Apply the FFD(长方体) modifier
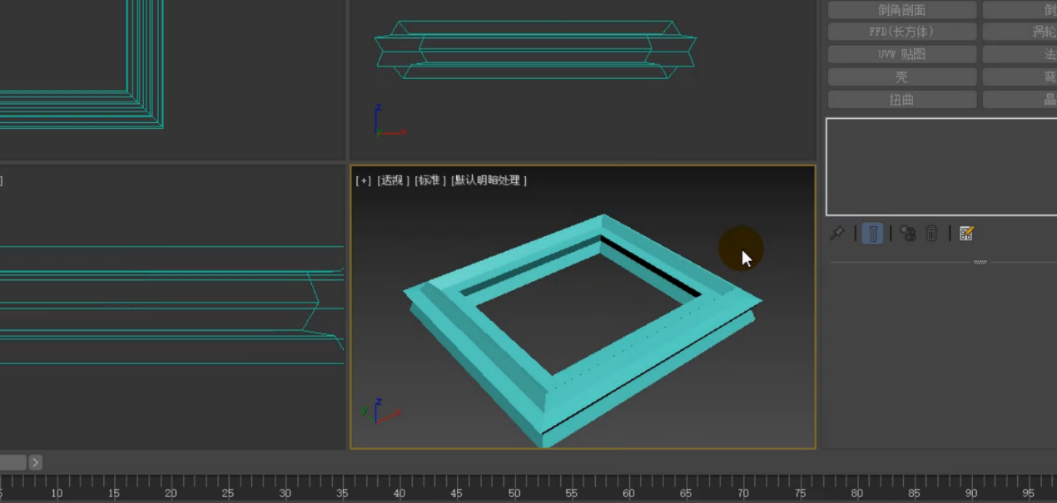Image resolution: width=1057 pixels, height=503 pixels. tap(901, 32)
